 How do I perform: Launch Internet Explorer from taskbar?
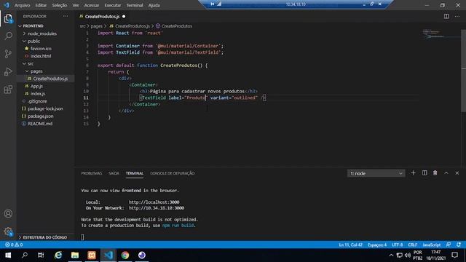pos(58,255)
